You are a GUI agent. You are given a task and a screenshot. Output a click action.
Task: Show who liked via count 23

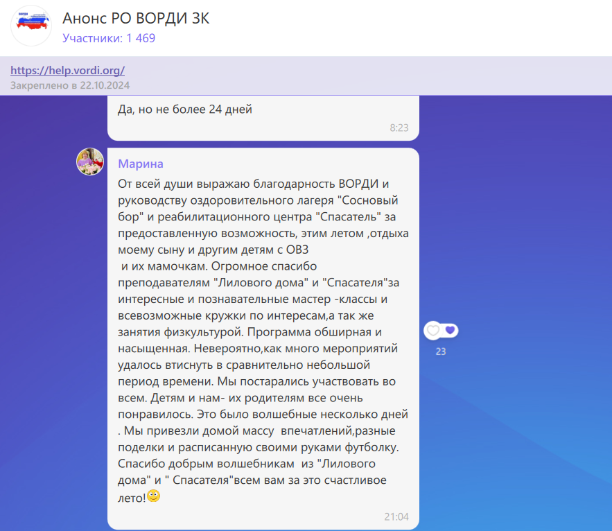click(441, 351)
